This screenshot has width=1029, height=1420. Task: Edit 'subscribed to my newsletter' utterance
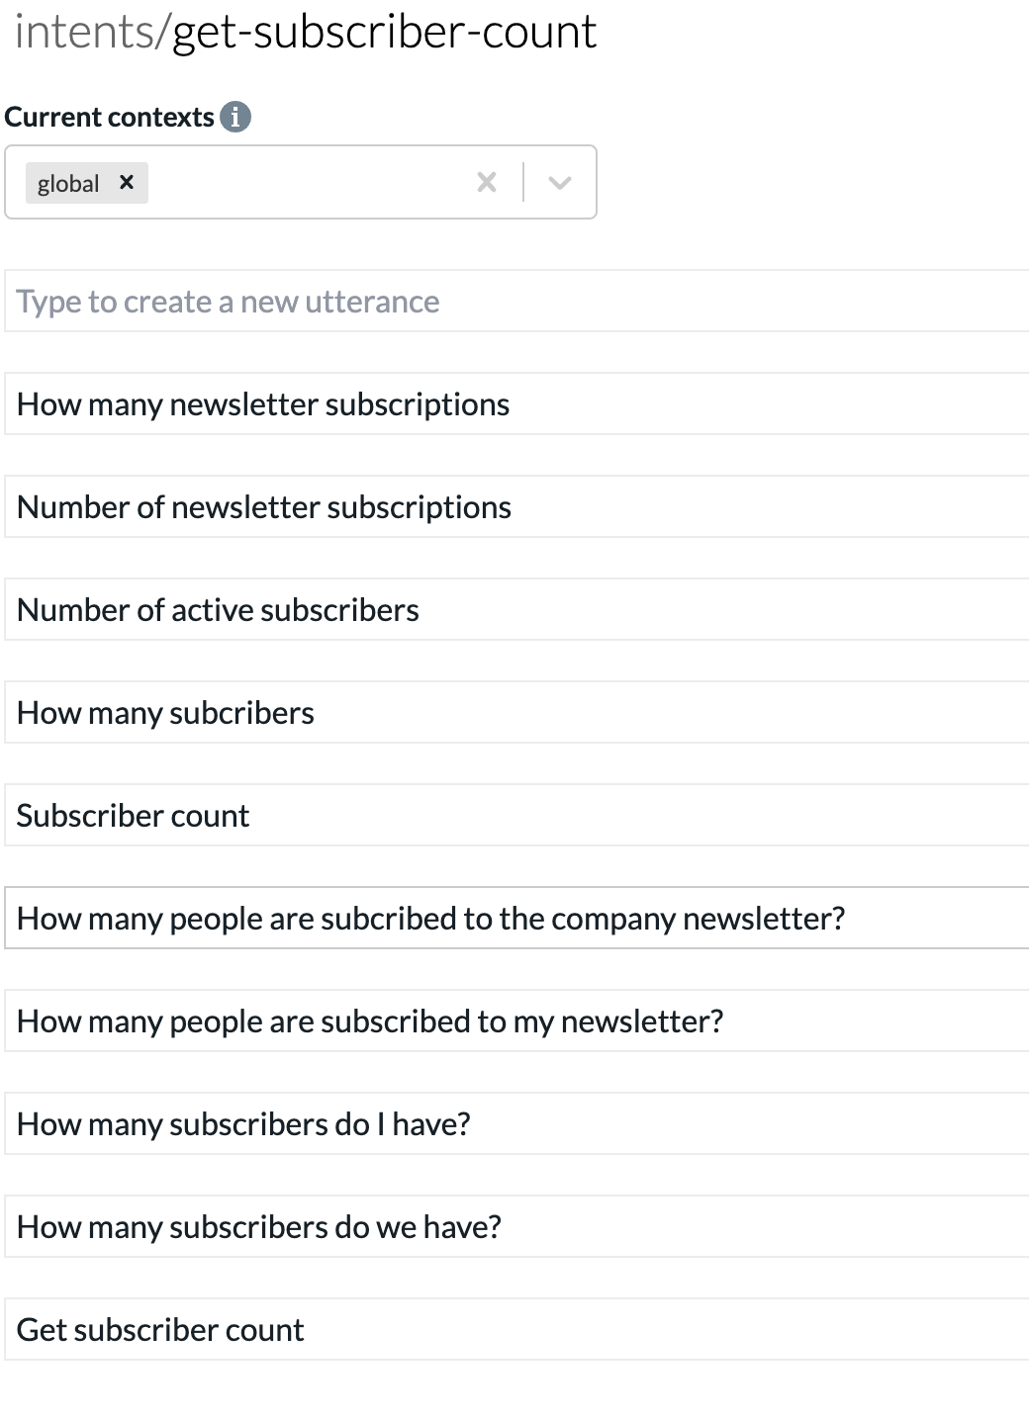(516, 1021)
